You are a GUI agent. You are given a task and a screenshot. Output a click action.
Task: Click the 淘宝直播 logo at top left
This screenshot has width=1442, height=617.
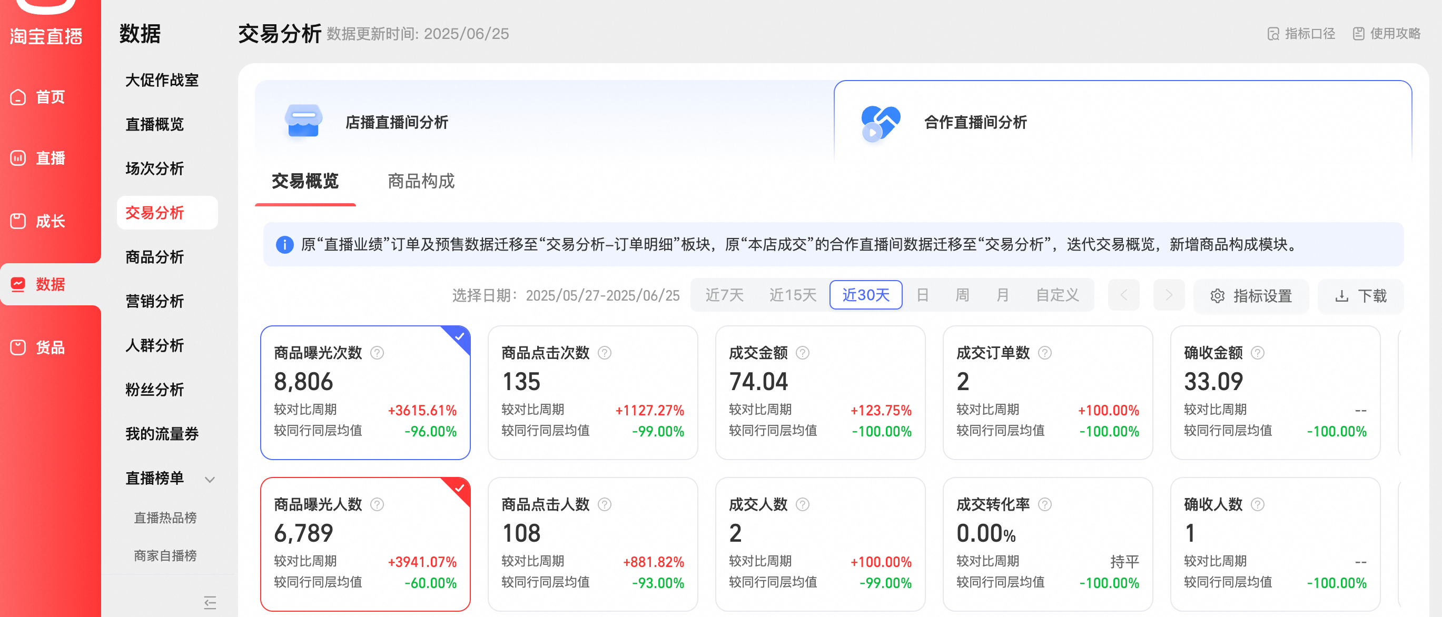pyautogui.click(x=46, y=24)
